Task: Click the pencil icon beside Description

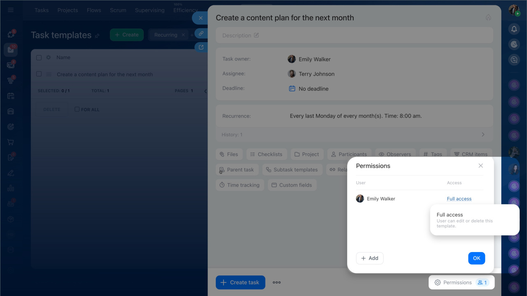Action: pos(257,35)
